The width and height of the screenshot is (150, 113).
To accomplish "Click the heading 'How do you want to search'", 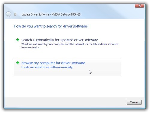I will coord(51,26).
